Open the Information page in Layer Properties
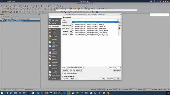The width and height of the screenshot is (170, 95). pos(54,20)
